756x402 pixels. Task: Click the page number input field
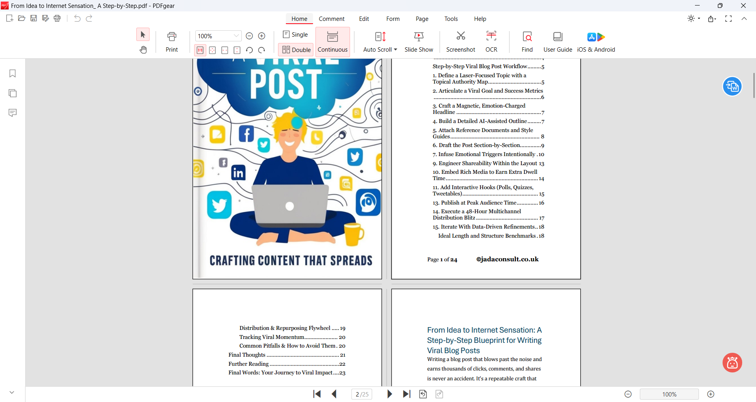click(x=361, y=394)
